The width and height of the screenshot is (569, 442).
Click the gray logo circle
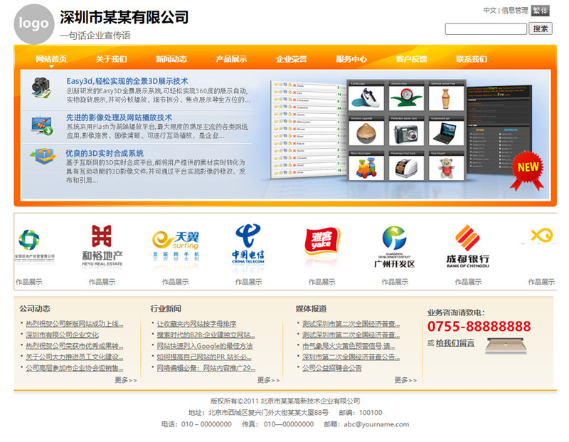(x=33, y=24)
